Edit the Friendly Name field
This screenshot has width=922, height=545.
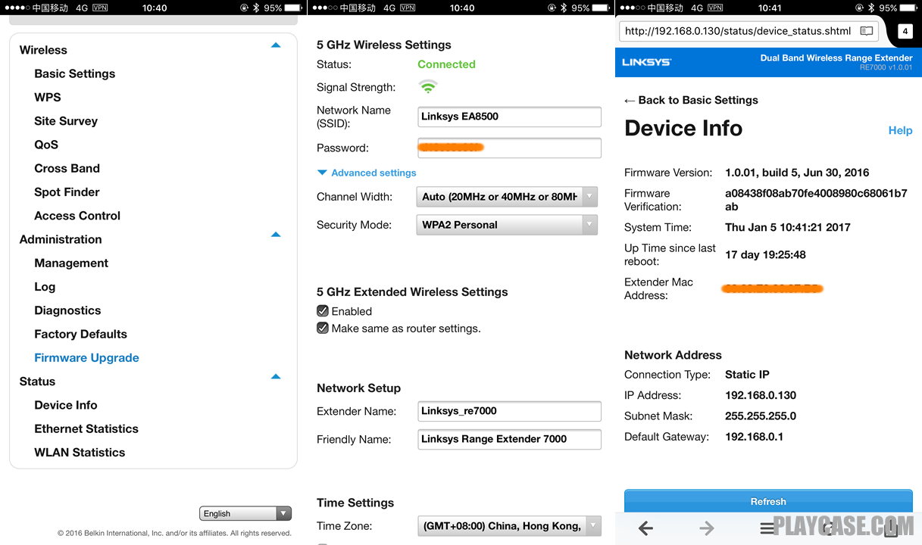point(509,439)
